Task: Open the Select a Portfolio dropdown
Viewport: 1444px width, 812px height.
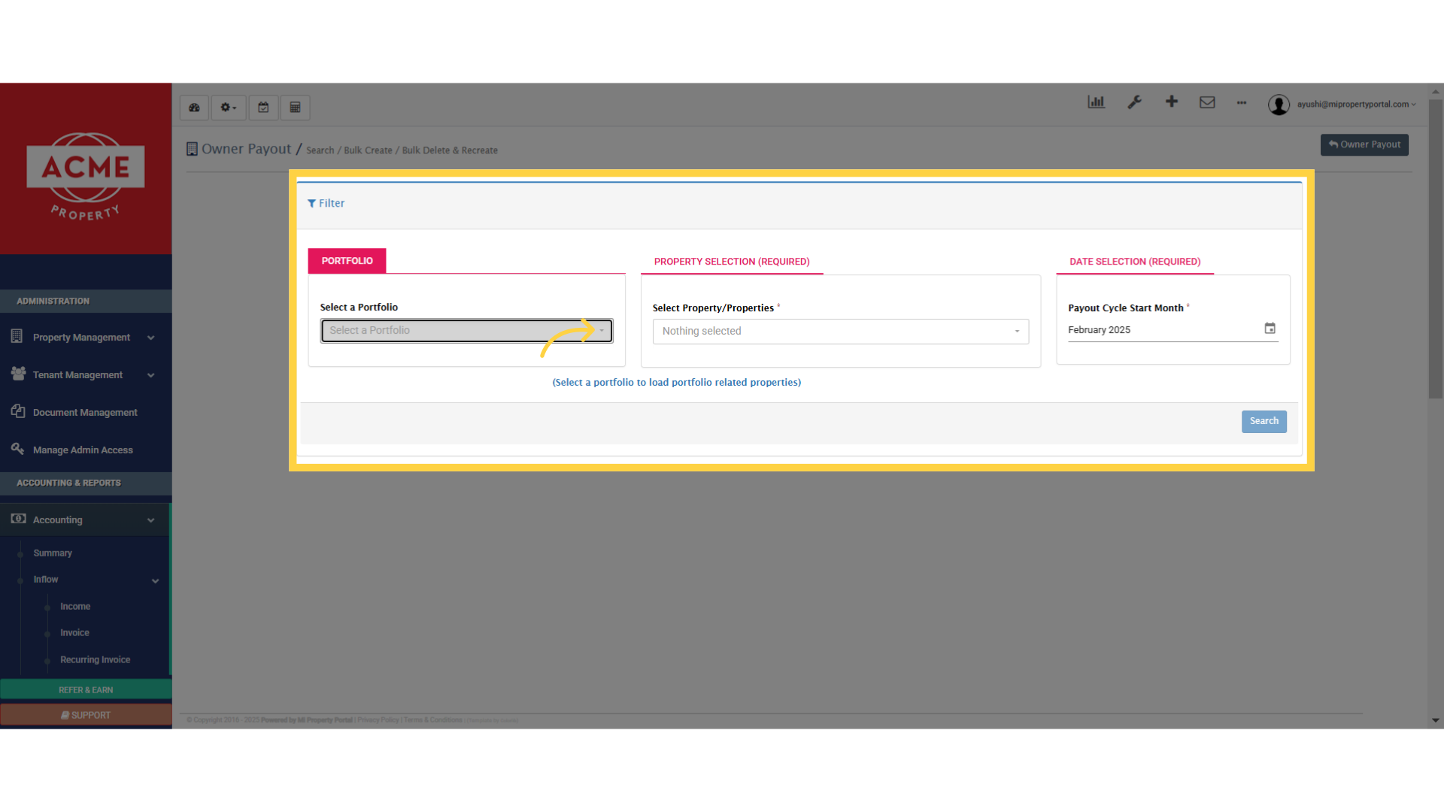Action: click(x=467, y=331)
